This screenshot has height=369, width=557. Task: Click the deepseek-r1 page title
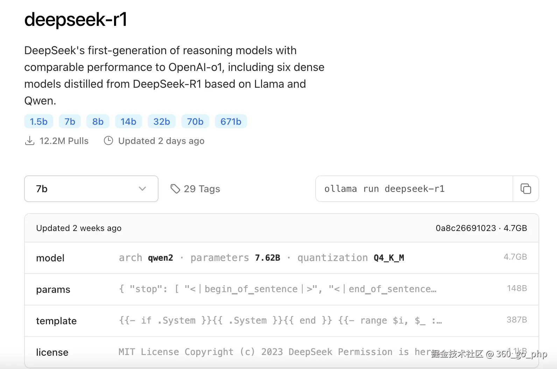click(x=76, y=19)
